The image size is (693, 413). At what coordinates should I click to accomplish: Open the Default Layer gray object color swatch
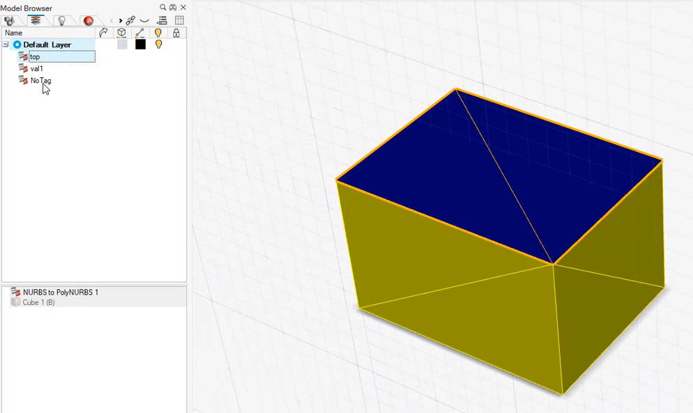point(122,45)
